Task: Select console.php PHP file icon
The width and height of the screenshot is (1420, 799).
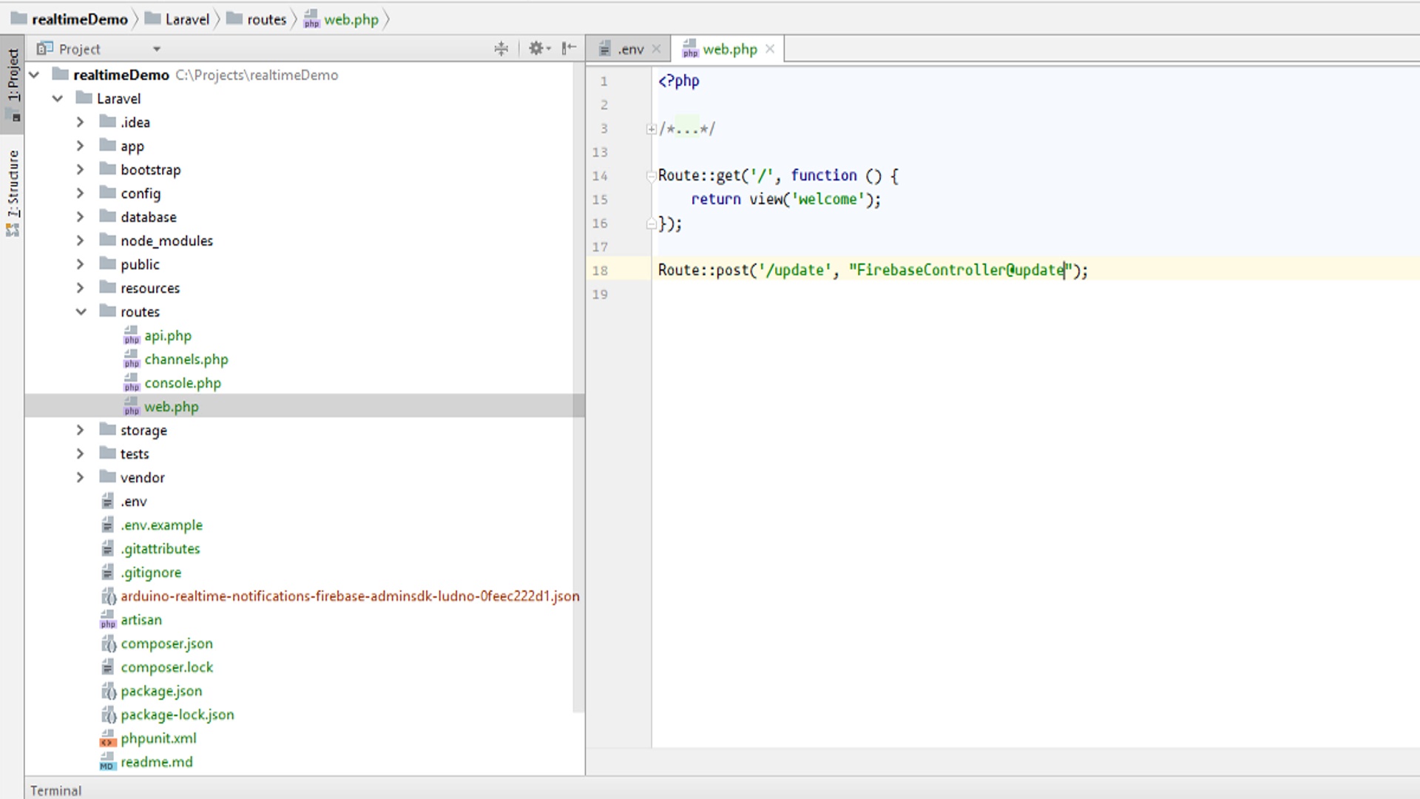Action: click(132, 383)
